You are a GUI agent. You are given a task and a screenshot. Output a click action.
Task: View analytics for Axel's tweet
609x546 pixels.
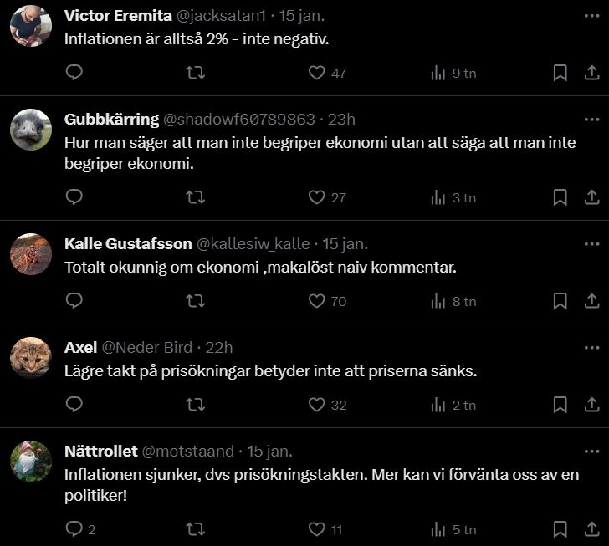(x=438, y=405)
